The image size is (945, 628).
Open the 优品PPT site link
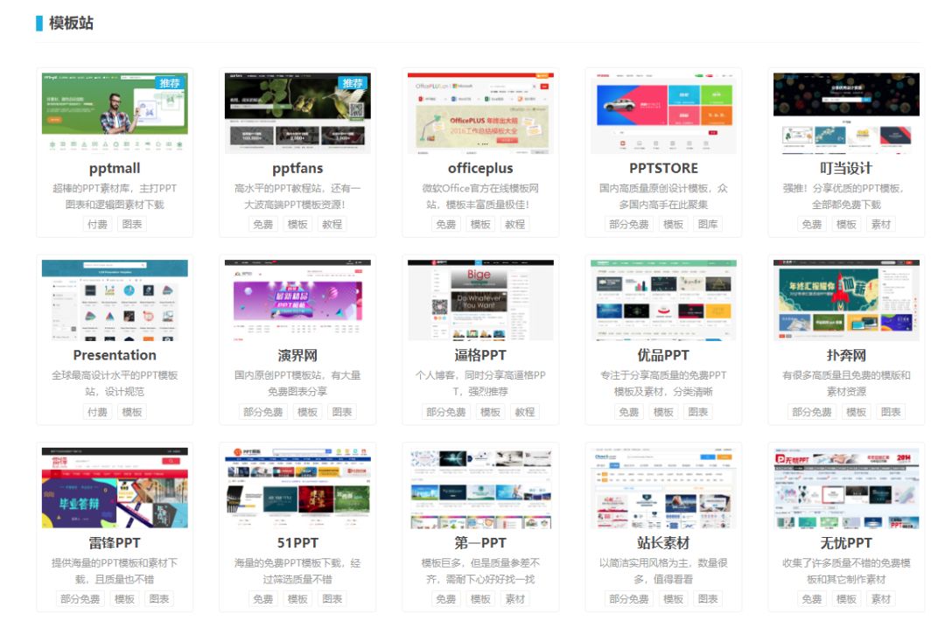(x=663, y=355)
